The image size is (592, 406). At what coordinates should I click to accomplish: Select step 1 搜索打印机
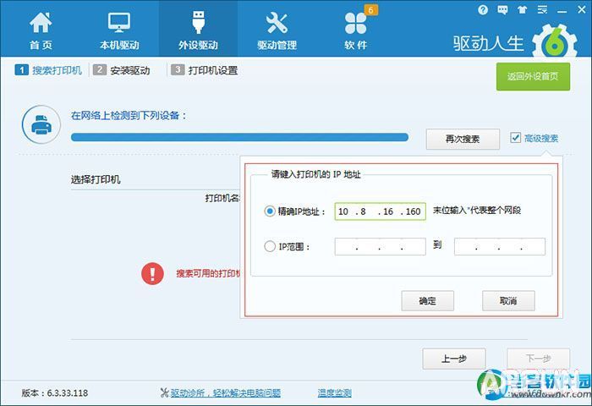pos(48,70)
